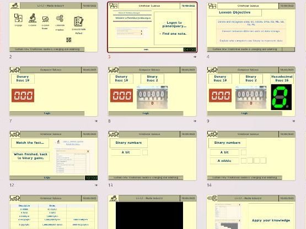
Task: Select the 'Apply your knowledge' slide thumbnail
Action: pos(251,212)
